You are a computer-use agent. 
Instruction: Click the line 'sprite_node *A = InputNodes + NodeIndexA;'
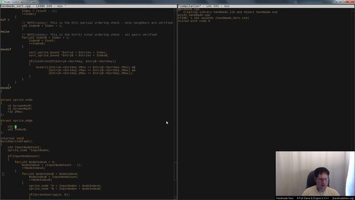click(65, 186)
